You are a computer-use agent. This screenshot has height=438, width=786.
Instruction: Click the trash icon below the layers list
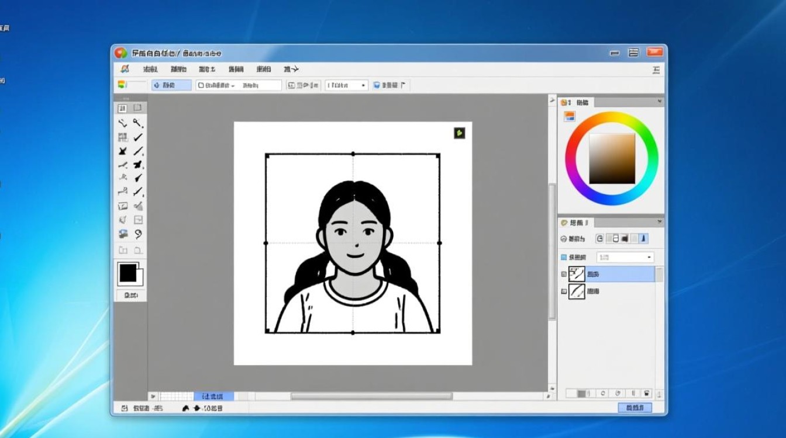[647, 393]
